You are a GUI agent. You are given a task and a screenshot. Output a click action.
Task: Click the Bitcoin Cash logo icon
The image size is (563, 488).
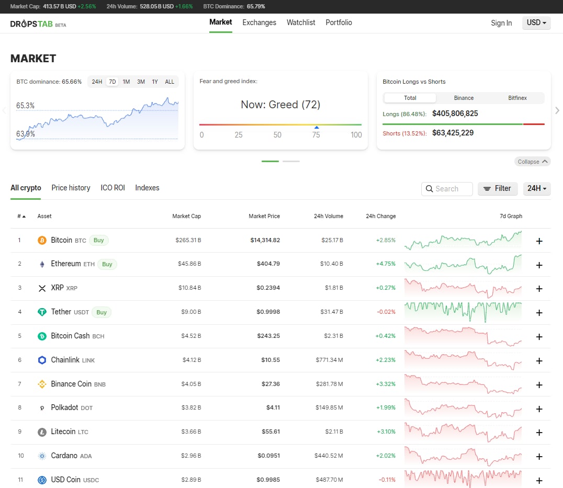(x=42, y=336)
